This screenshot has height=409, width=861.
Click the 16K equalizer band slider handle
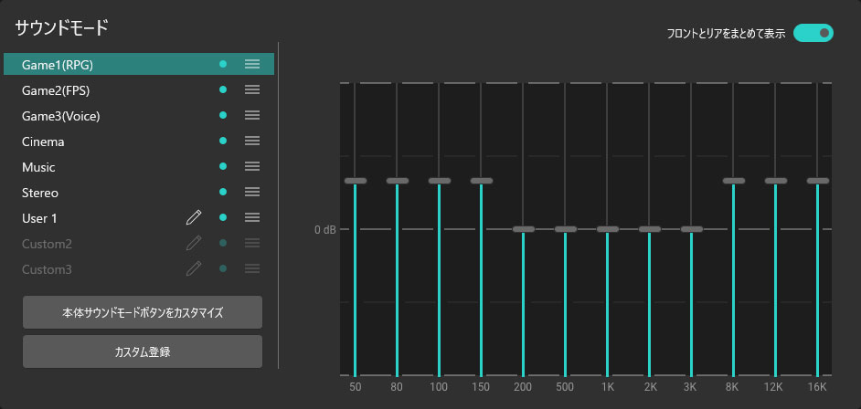tap(818, 181)
